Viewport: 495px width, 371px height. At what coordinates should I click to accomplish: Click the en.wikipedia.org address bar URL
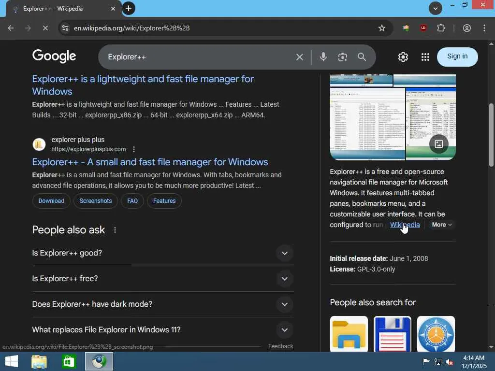point(131,28)
